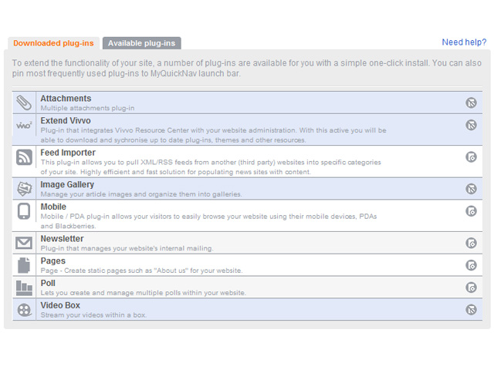Switch to the Available plug-ins tab
The image size is (494, 370).
142,43
